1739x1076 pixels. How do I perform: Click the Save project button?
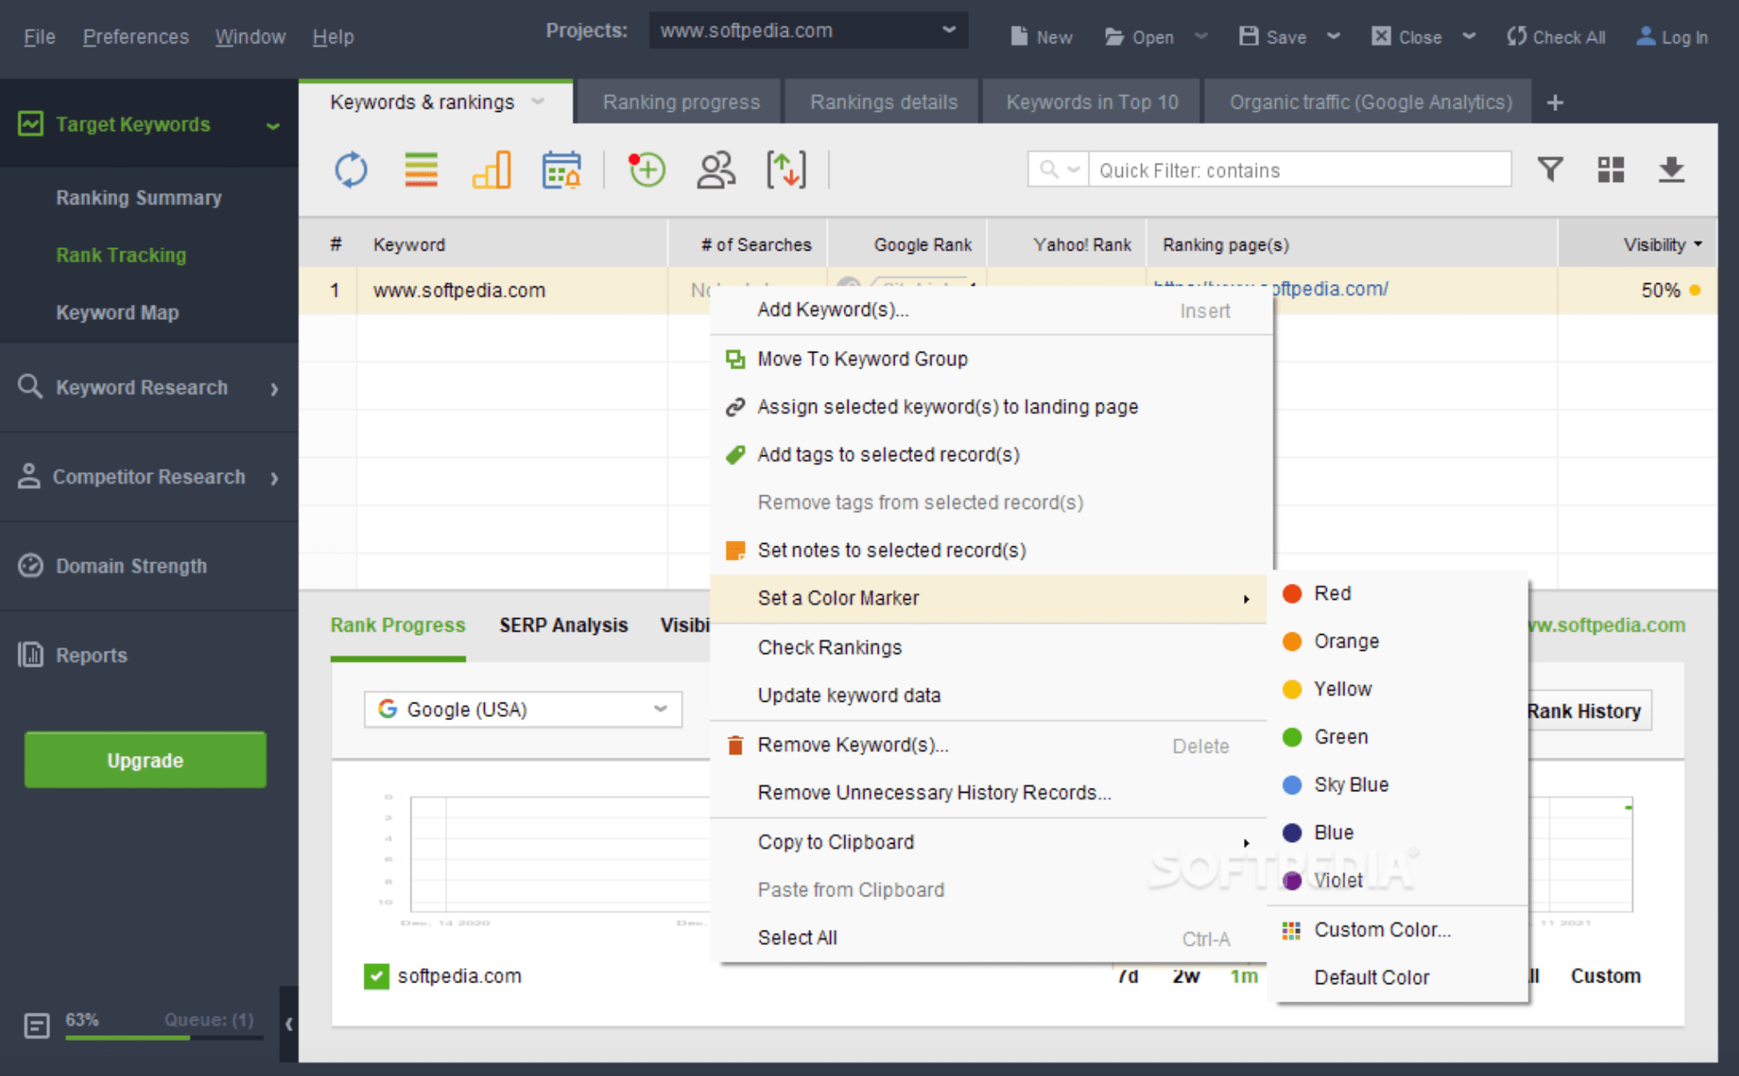[x=1272, y=37]
